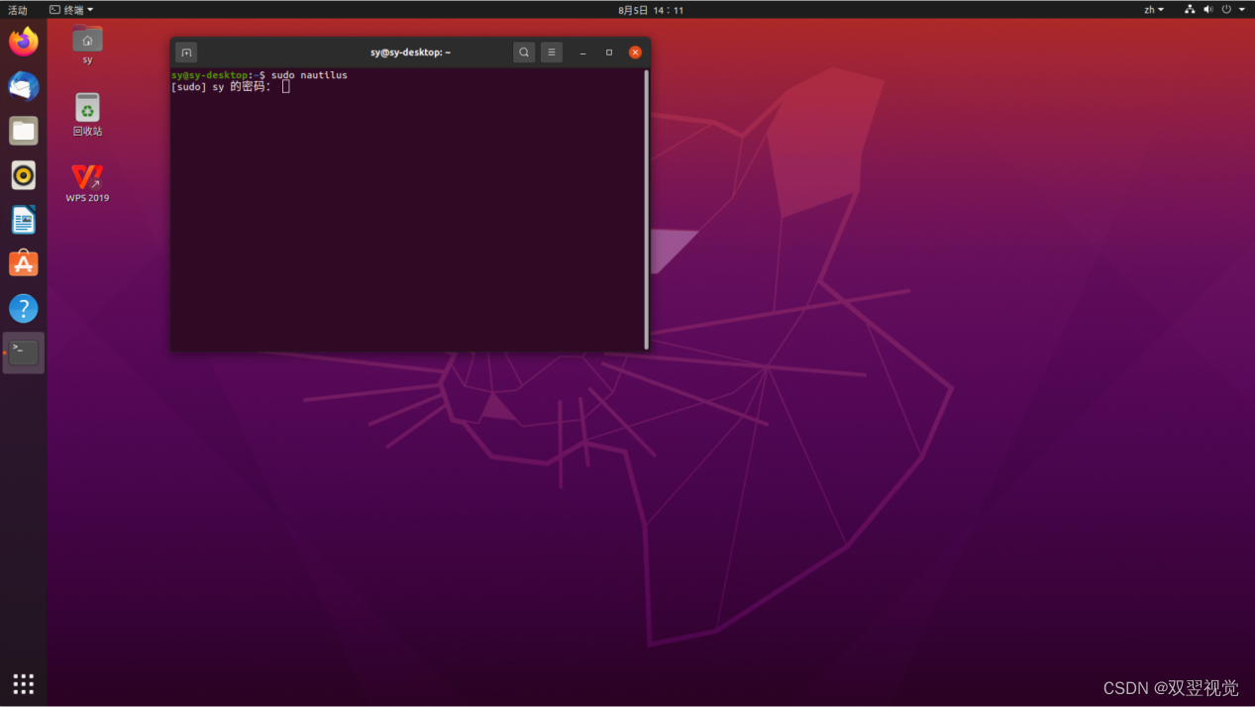Open the Help application from the dock
Image resolution: width=1255 pixels, height=707 pixels.
(23, 308)
